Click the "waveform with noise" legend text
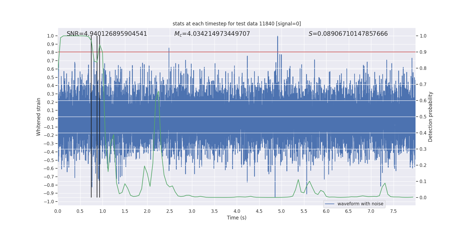Screen dimensions: 462x231 coord(360,204)
